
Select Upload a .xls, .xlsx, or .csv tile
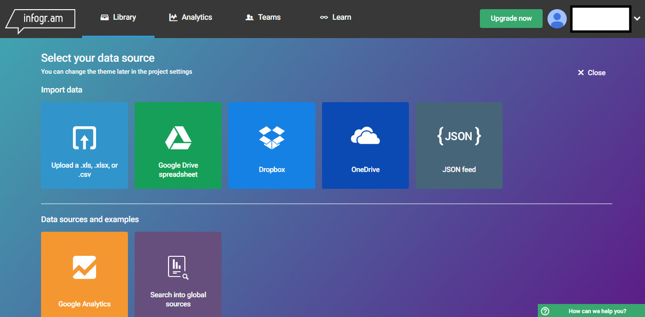tap(84, 145)
